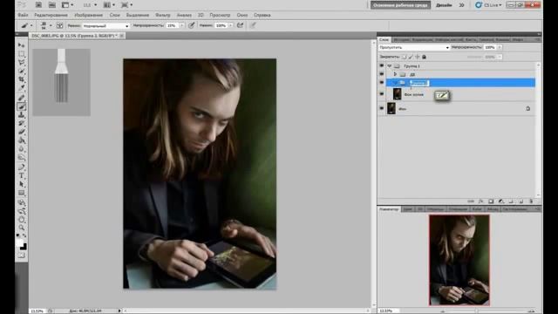Open the Фильтр menu

point(163,15)
